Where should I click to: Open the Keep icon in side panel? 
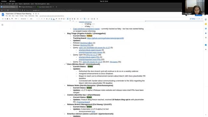206,24
